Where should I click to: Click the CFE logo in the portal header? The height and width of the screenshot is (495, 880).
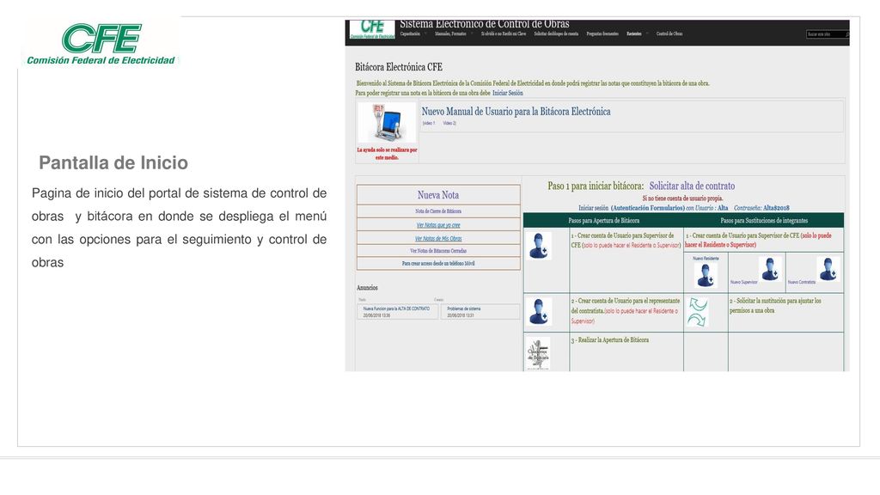372,29
